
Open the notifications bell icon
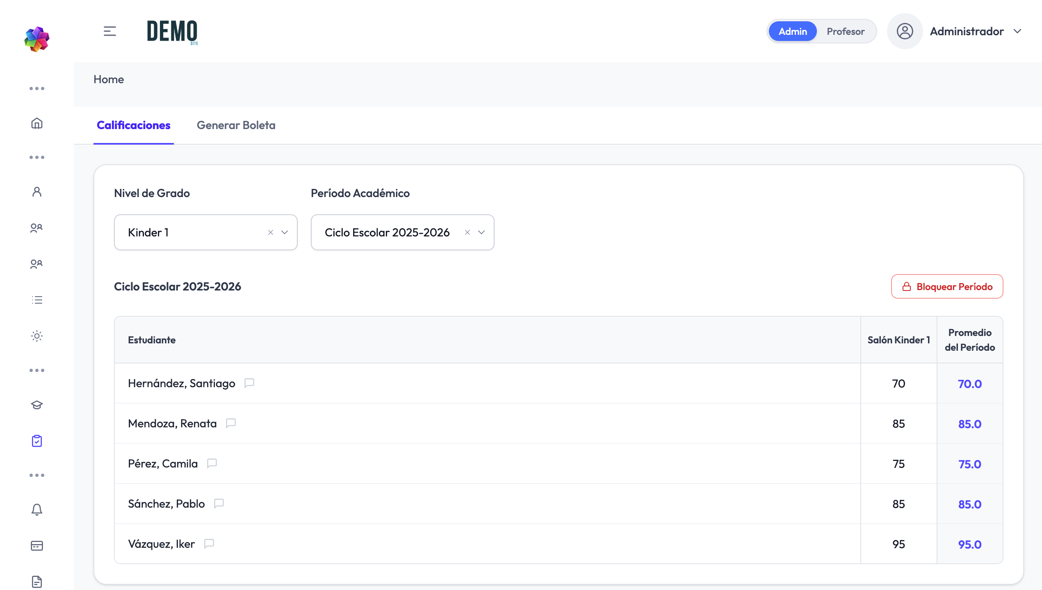(x=37, y=510)
